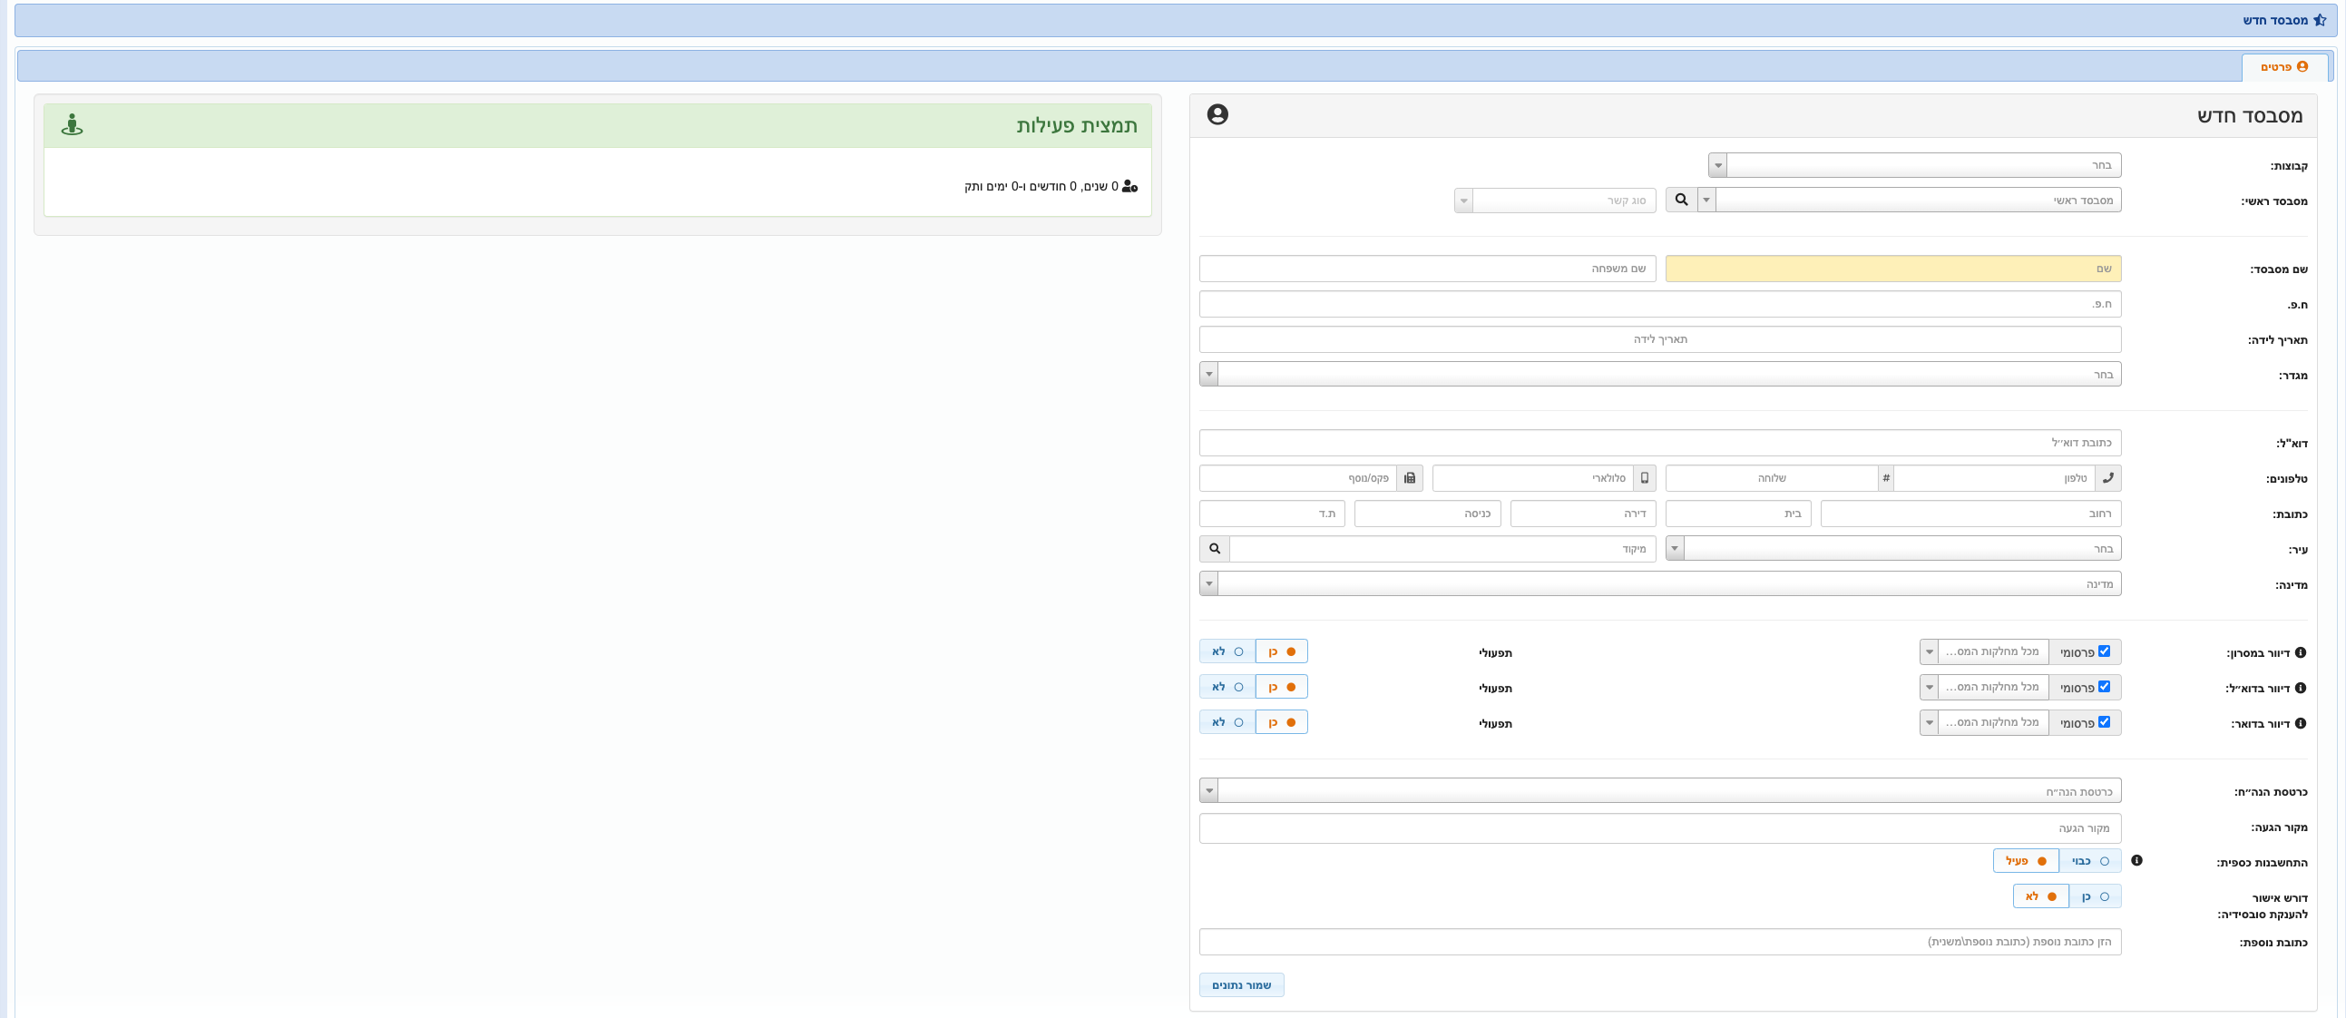
Task: Select פעיל for התחשבנות כספית
Action: (2027, 860)
